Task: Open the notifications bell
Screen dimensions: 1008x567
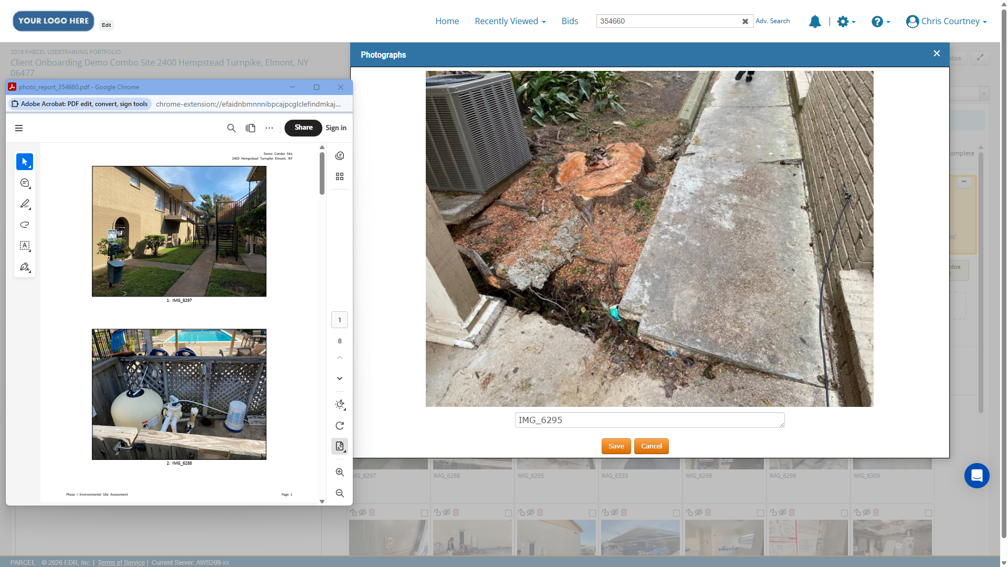Action: pyautogui.click(x=815, y=22)
